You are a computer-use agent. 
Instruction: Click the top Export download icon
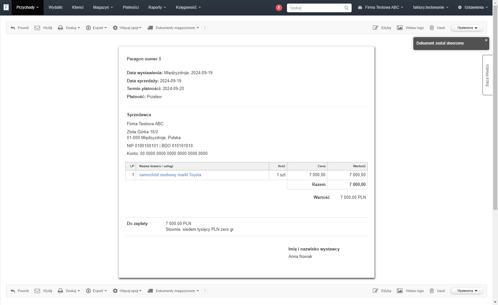coord(88,28)
